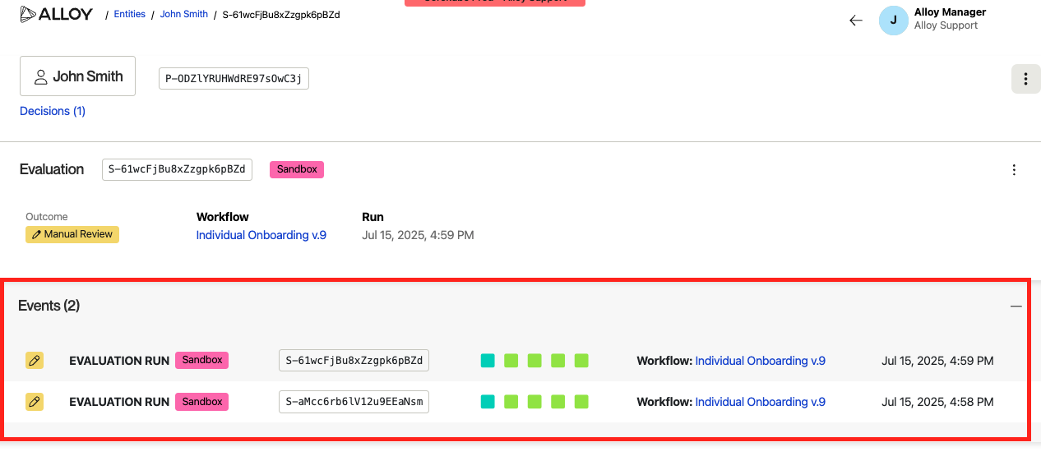
Task: Open Entities in the breadcrumb
Action: pos(130,14)
